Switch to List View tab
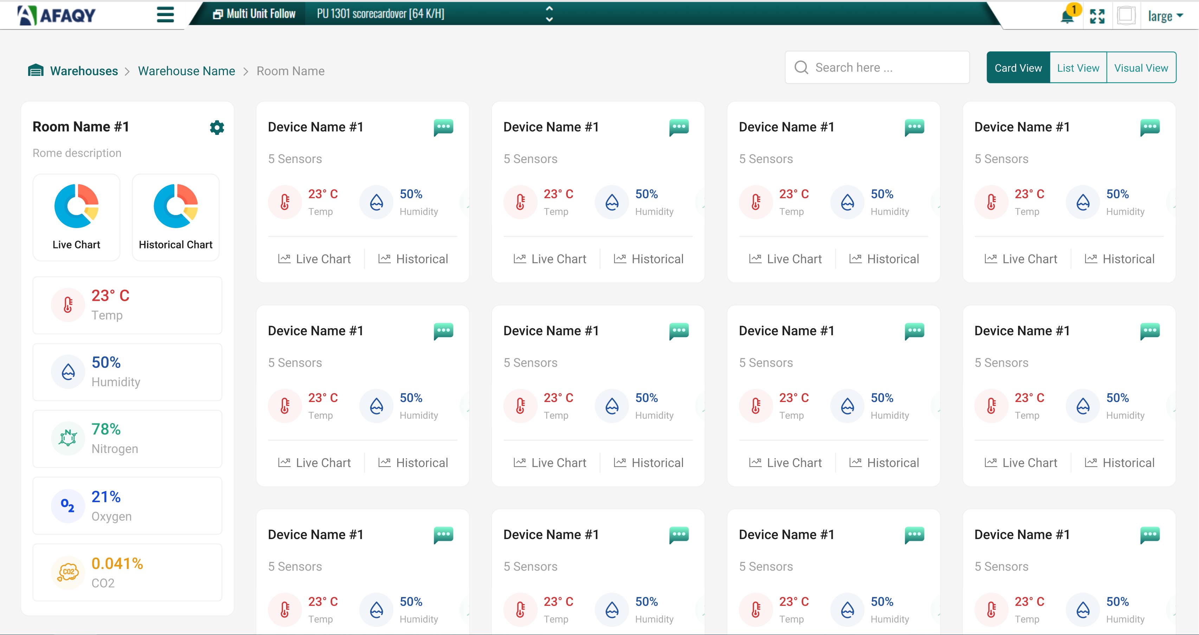The height and width of the screenshot is (635, 1199). (x=1078, y=68)
